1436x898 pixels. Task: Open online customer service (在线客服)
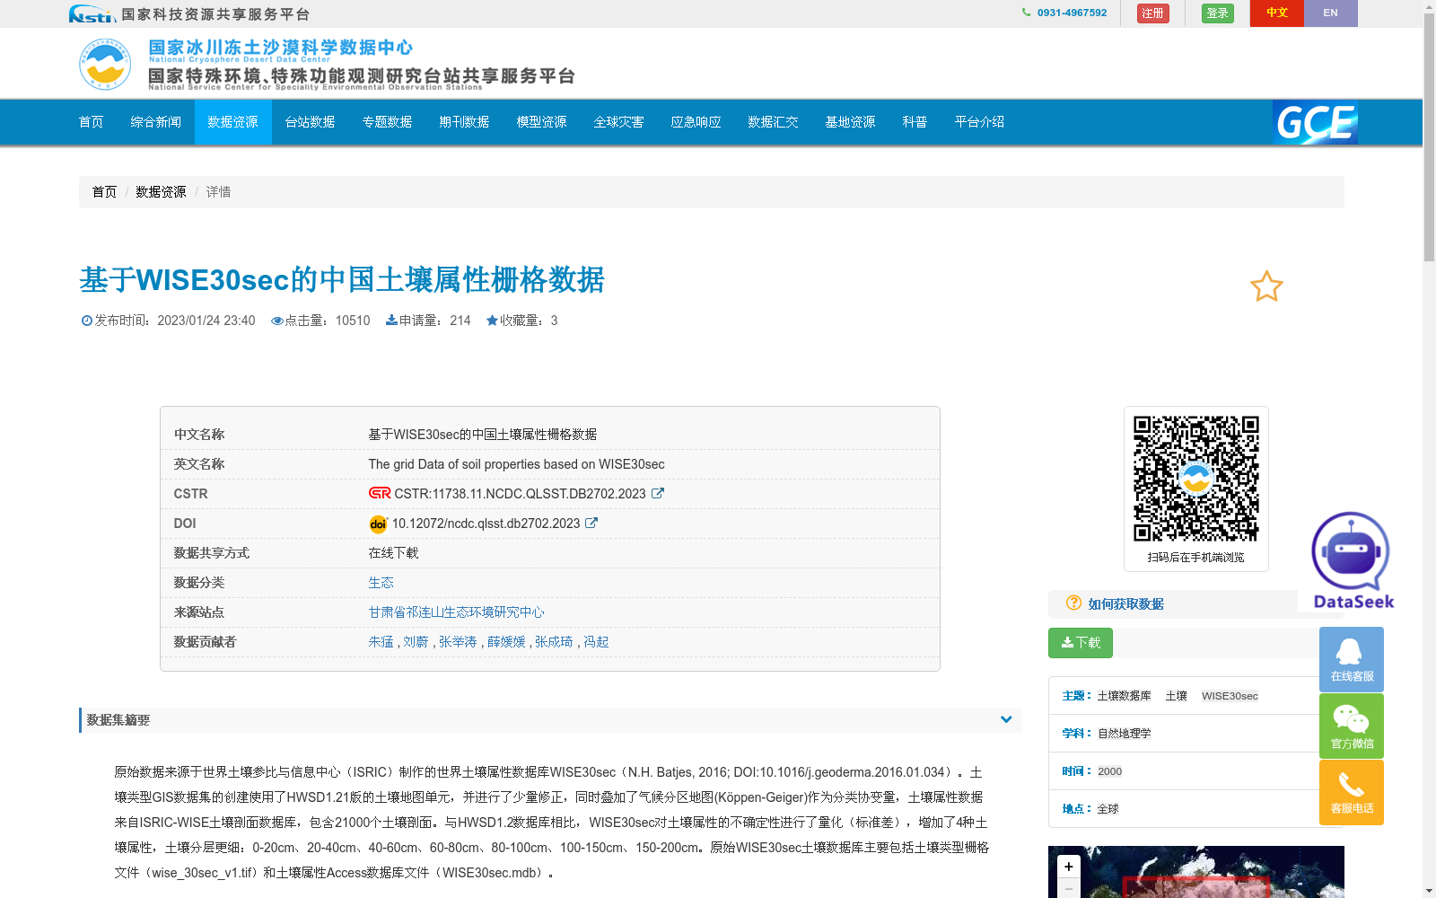1352,659
